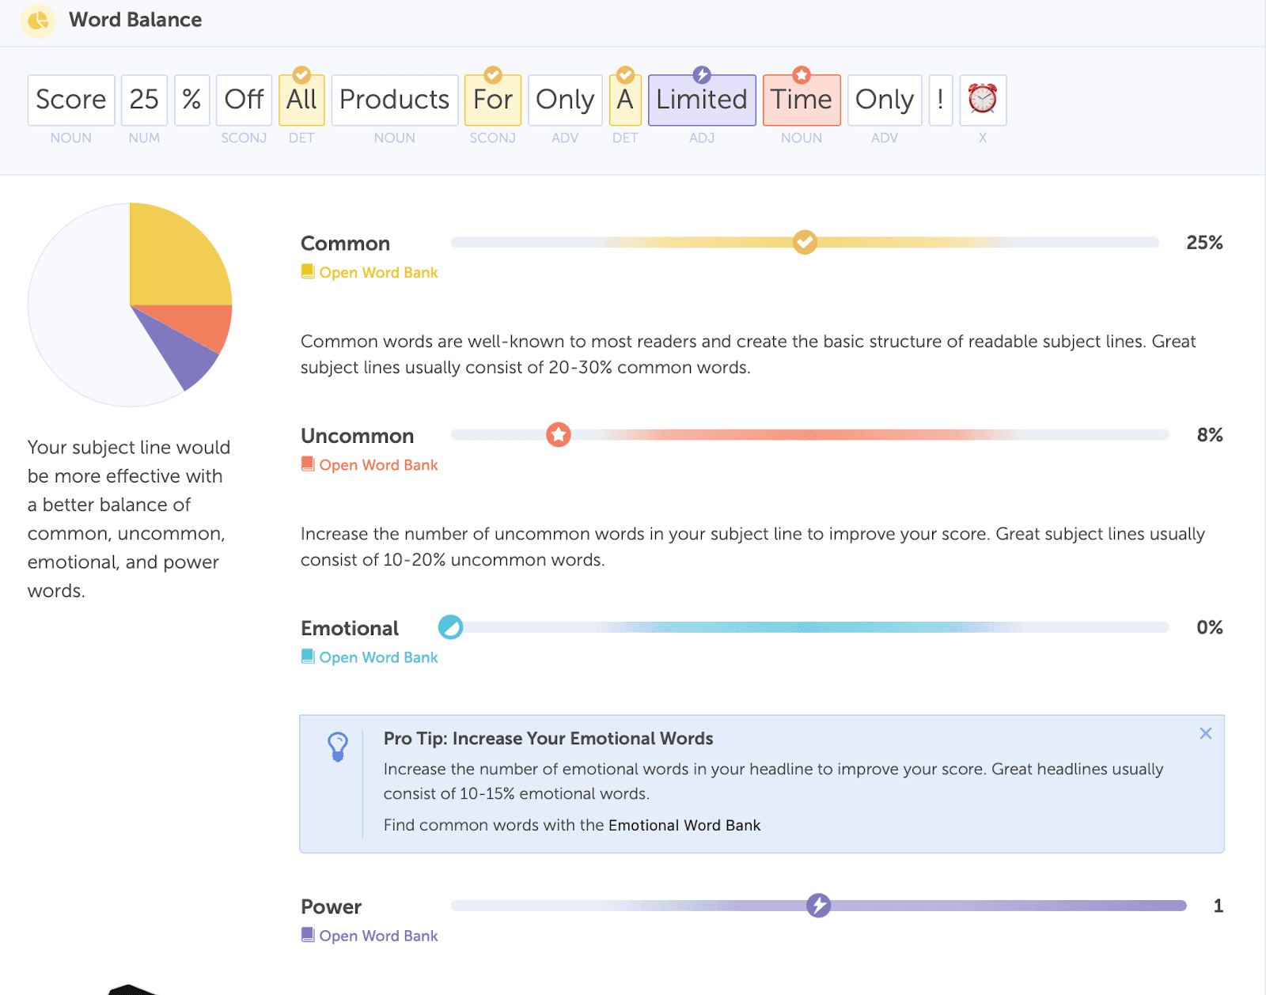This screenshot has height=995, width=1266.
Task: Click the checkmark badge above For
Action: (x=493, y=75)
